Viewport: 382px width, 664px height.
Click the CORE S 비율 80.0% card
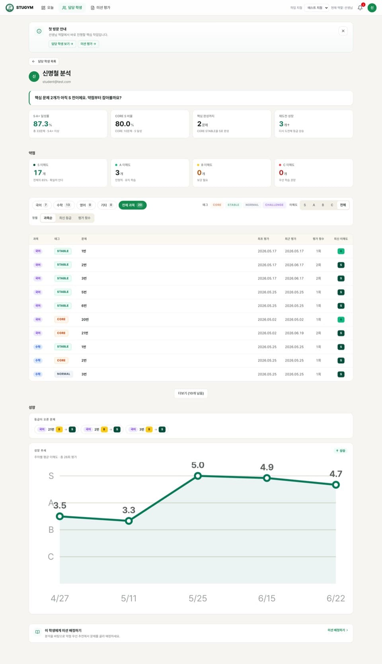tap(150, 124)
